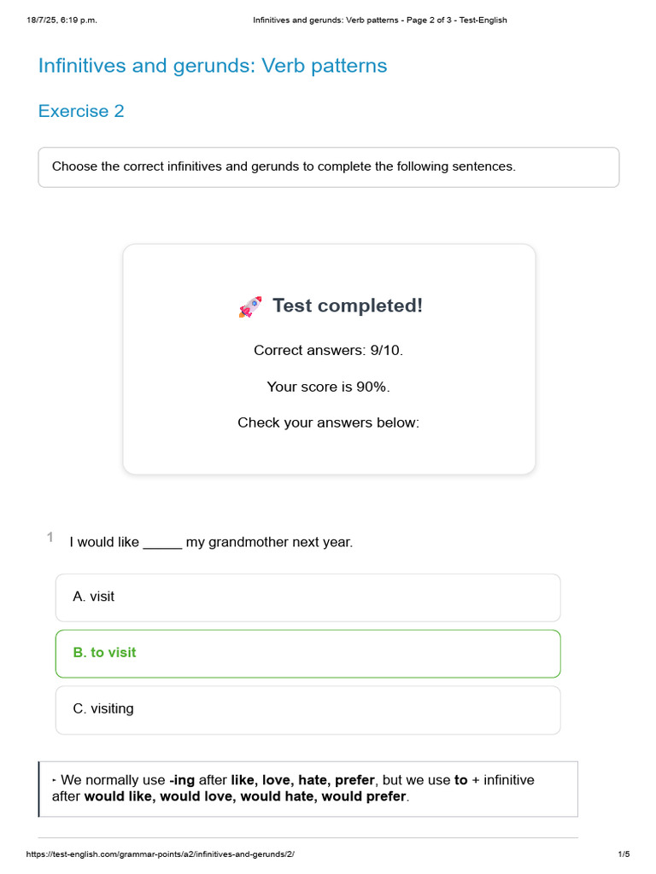Click the page title text in the header
The image size is (656, 874).
coord(380,20)
